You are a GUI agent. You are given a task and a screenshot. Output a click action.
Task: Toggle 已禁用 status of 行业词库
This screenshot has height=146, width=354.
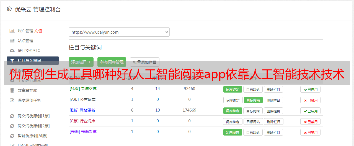pyautogui.click(x=311, y=121)
